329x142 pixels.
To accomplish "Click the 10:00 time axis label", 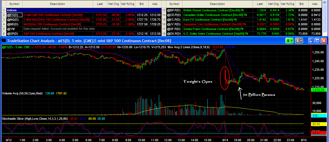I will pos(141,140).
